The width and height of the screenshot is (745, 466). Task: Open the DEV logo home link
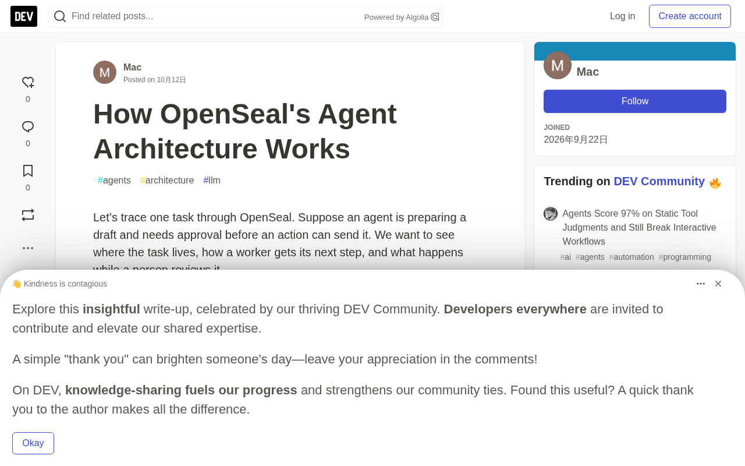(24, 16)
